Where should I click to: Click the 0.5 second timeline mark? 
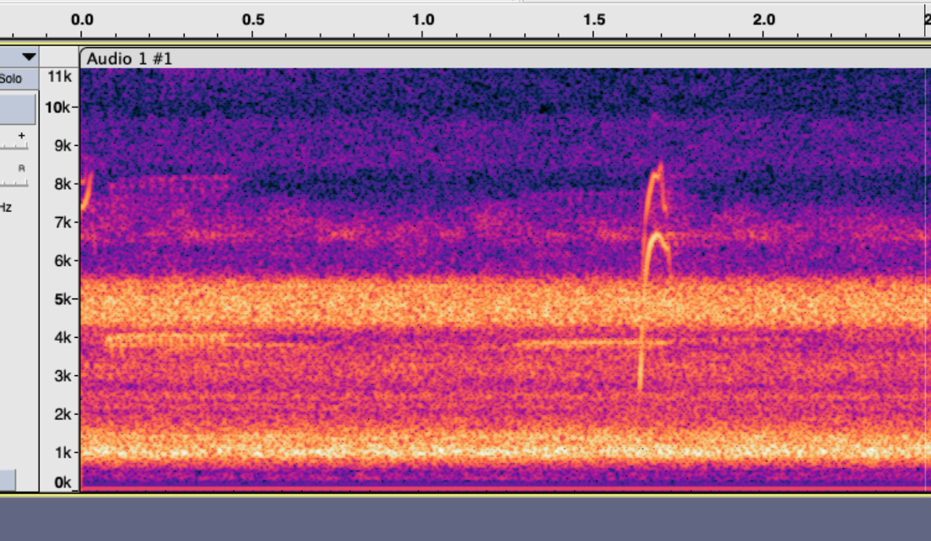252,20
